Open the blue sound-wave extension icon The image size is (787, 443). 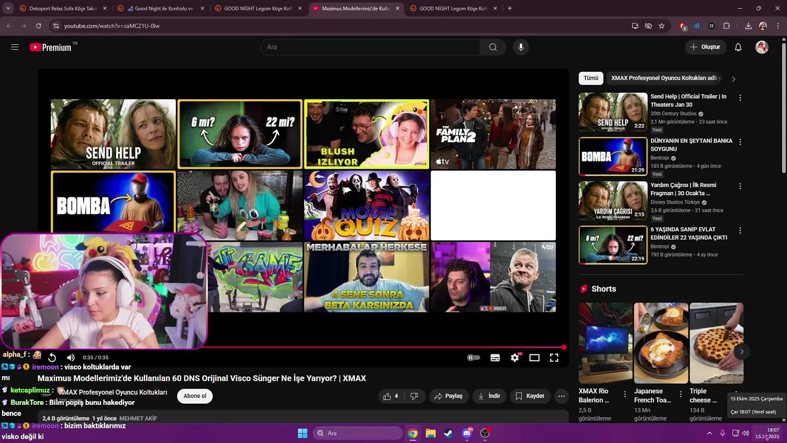click(x=697, y=26)
